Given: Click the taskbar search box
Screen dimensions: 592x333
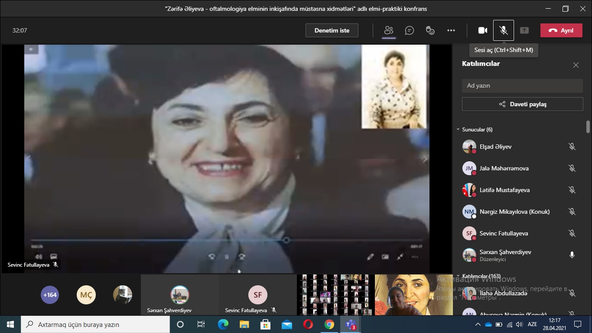Looking at the screenshot, I should click(95, 324).
